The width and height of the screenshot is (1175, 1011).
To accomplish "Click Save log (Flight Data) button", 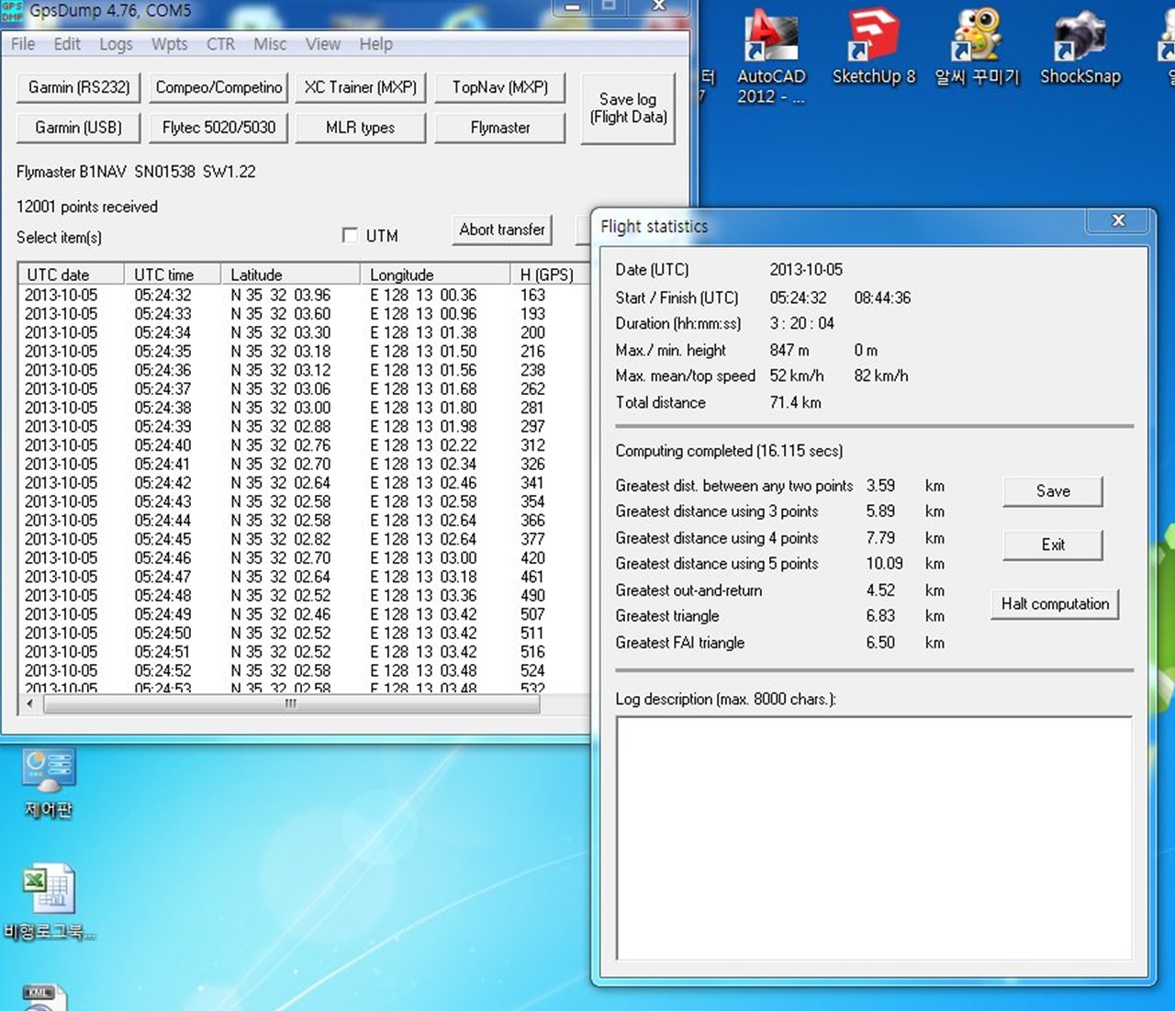I will (628, 108).
